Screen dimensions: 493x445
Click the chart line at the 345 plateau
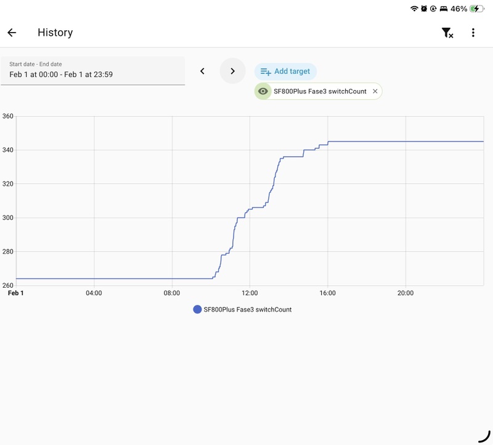[401, 141]
